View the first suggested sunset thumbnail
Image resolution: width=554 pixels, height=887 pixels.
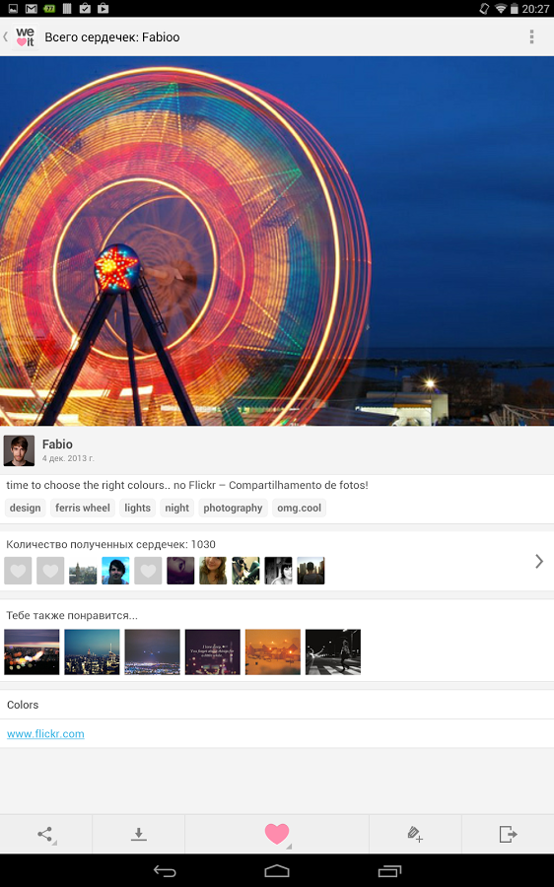click(32, 651)
